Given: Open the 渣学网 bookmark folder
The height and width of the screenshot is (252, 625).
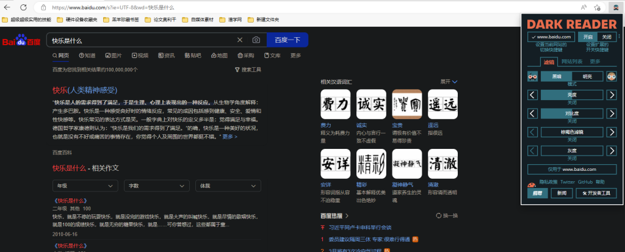Looking at the screenshot, I should (230, 20).
